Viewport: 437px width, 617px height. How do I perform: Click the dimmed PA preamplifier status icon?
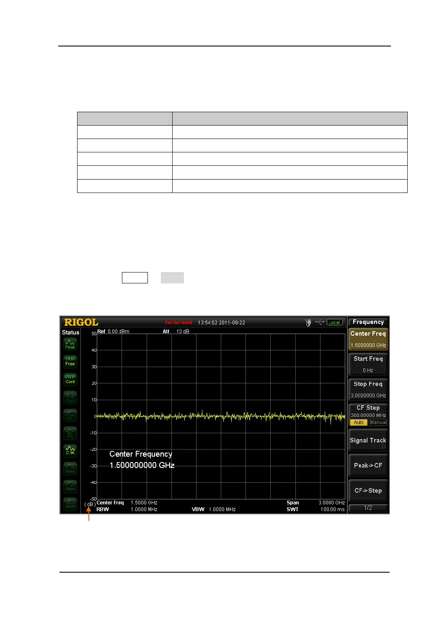point(70,433)
